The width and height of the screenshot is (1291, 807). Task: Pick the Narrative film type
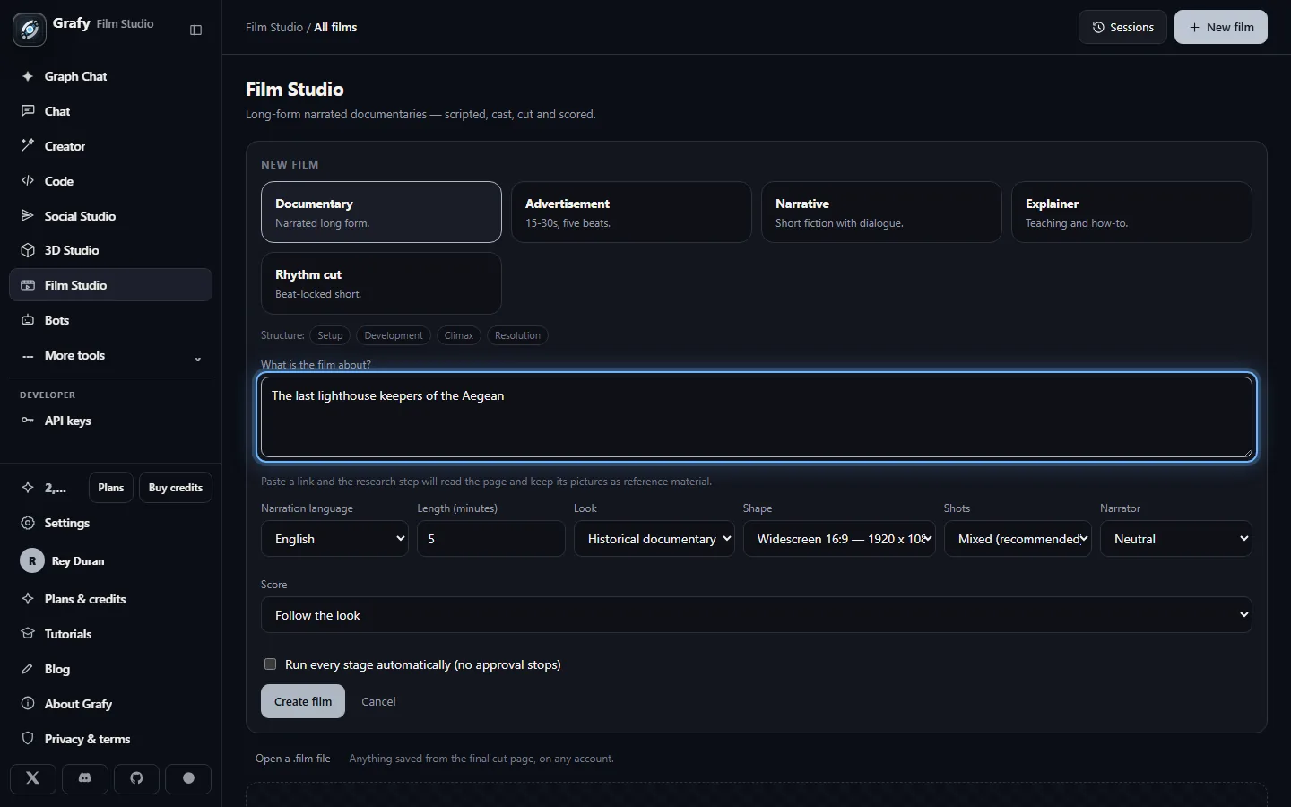881,213
